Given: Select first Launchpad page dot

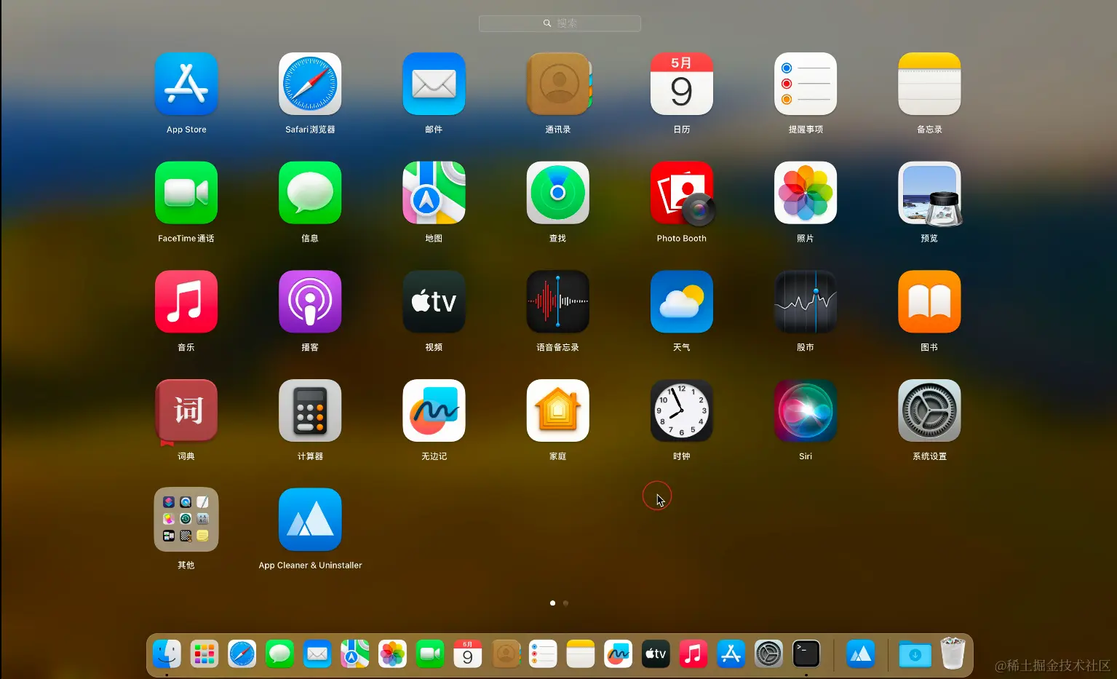Looking at the screenshot, I should click(552, 603).
